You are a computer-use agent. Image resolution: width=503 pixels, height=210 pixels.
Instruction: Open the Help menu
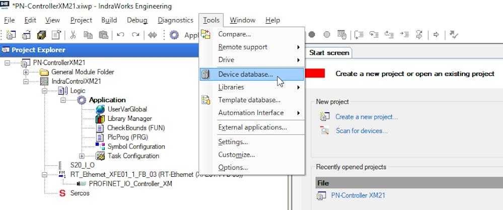pos(273,20)
